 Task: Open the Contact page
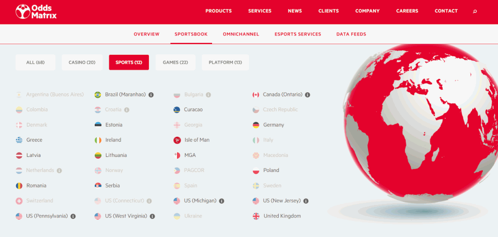pos(446,11)
